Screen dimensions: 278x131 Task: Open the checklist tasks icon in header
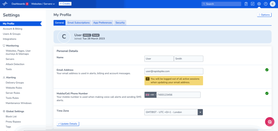(253, 4)
